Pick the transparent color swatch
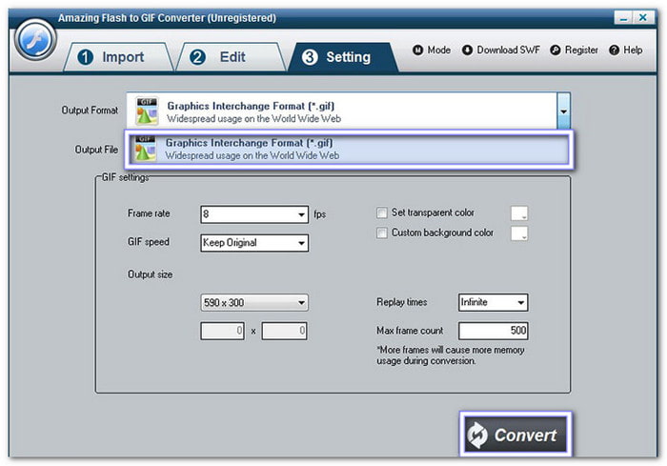Screen dimensions: 667x466 [519, 213]
